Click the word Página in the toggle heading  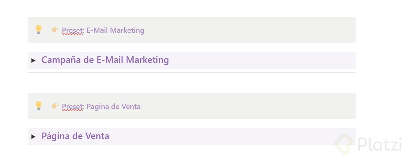click(54, 136)
